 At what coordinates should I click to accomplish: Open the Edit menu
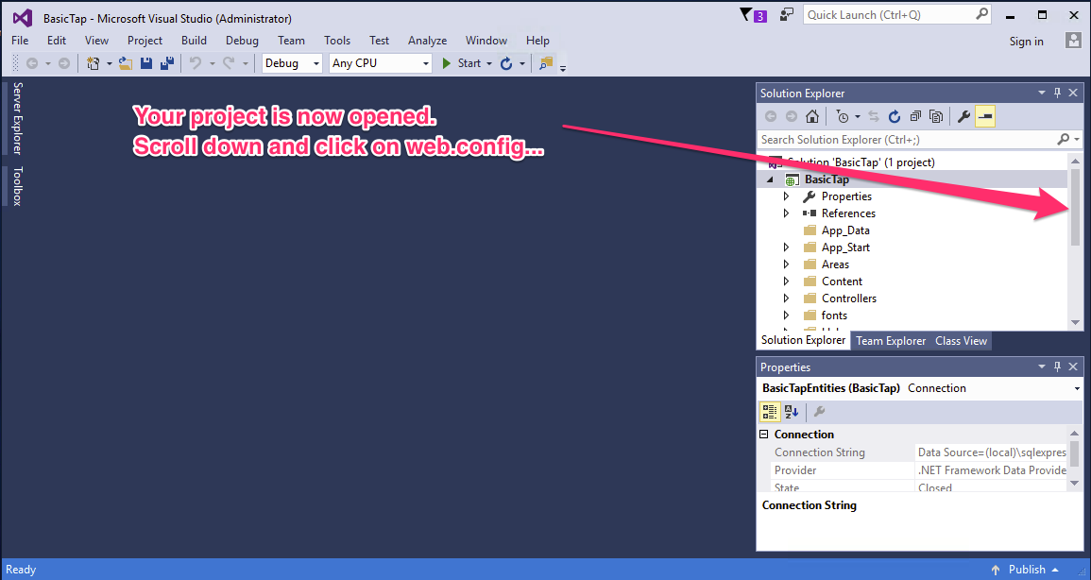point(57,41)
